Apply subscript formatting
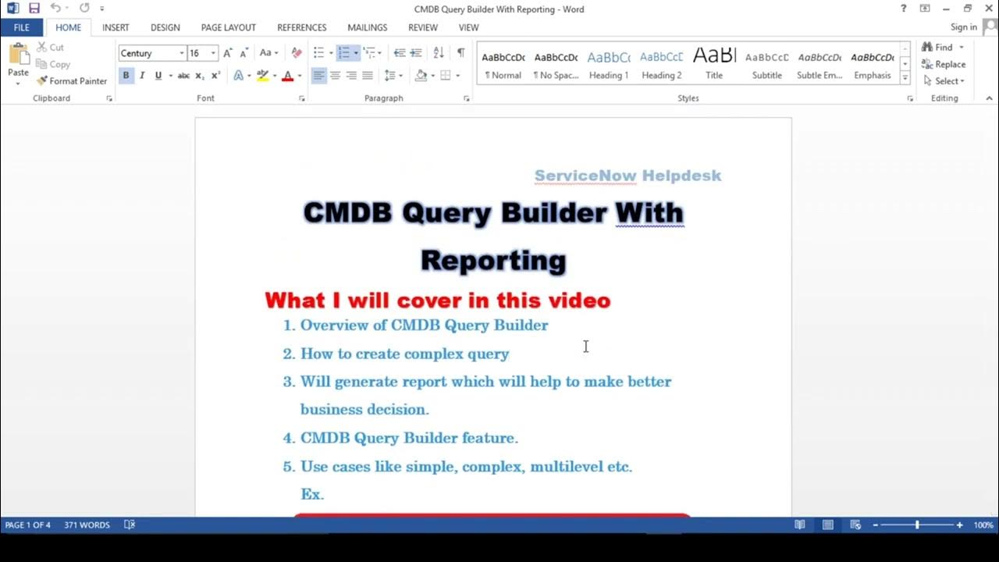999x562 pixels. coord(200,76)
